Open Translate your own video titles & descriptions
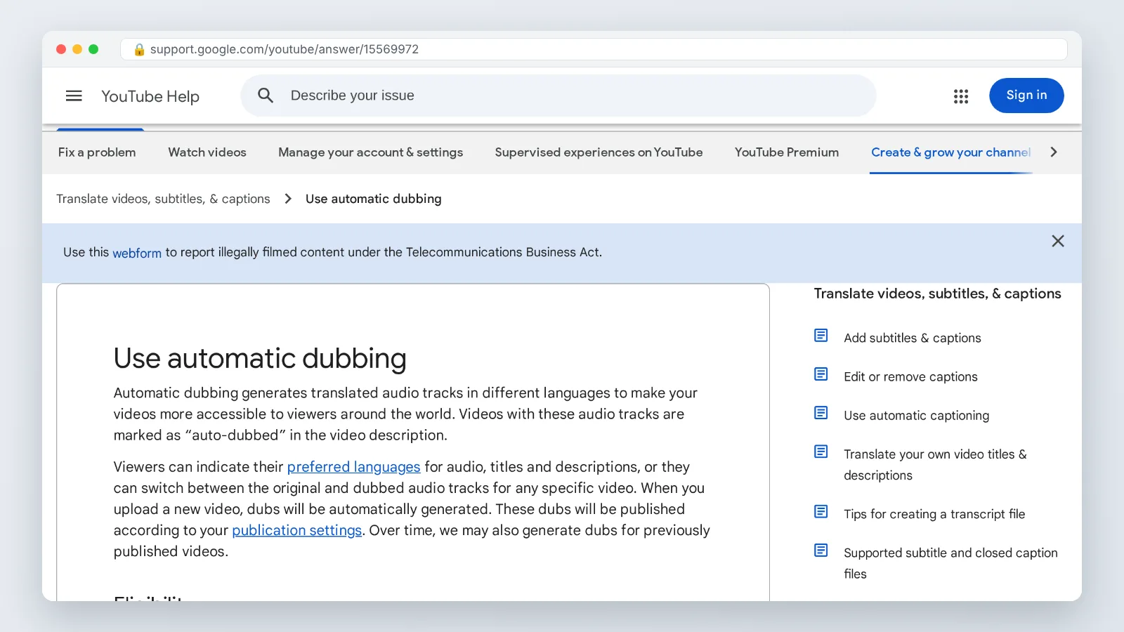 point(935,465)
